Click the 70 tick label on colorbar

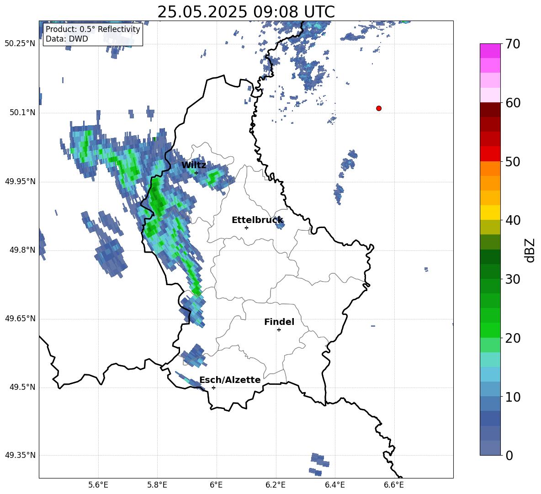click(513, 44)
